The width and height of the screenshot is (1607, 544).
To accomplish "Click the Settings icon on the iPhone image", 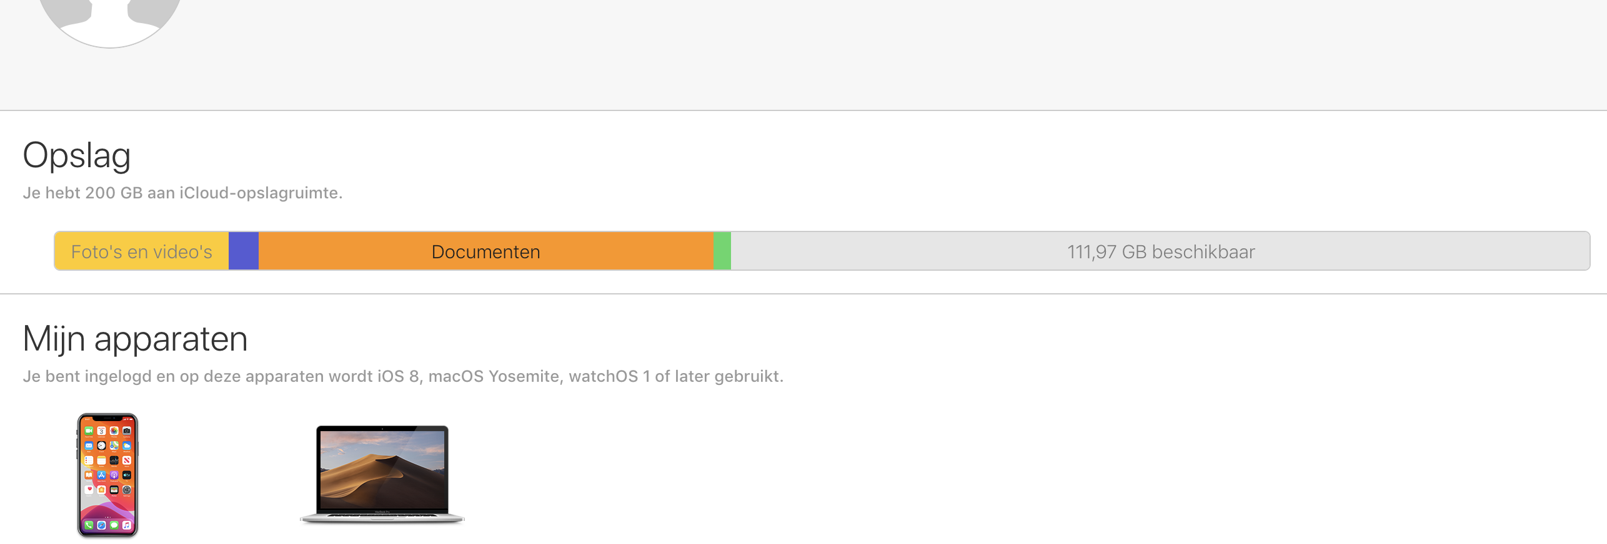I will click(x=127, y=490).
